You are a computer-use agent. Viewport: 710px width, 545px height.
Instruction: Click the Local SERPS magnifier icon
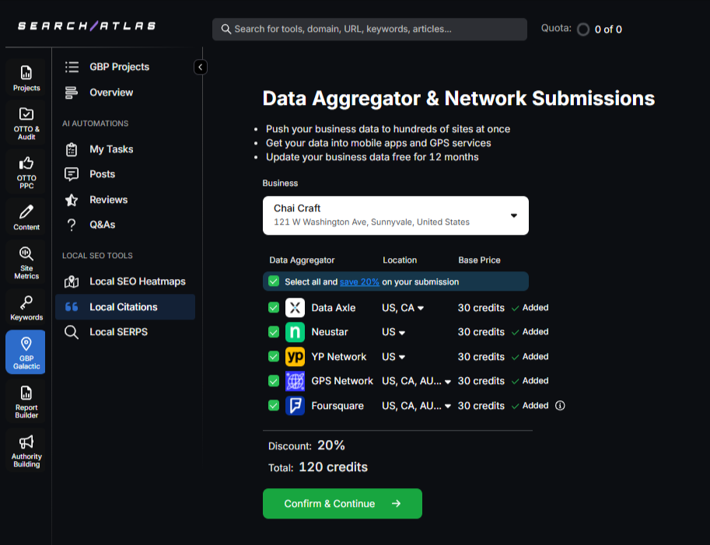(x=72, y=332)
